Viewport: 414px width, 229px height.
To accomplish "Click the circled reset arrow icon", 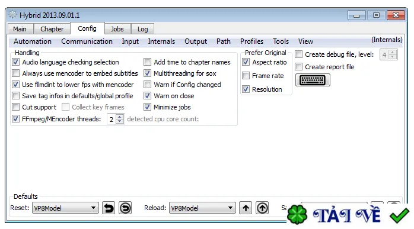I will coord(125,208).
